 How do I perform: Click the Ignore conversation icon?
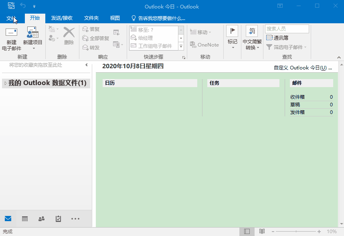click(52, 29)
